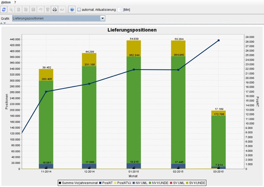The width and height of the screenshot is (264, 187).
Task: Click top value label 39.452
Action: [47, 67]
